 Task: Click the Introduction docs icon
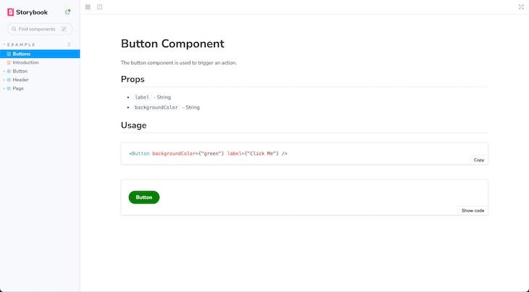[9, 62]
